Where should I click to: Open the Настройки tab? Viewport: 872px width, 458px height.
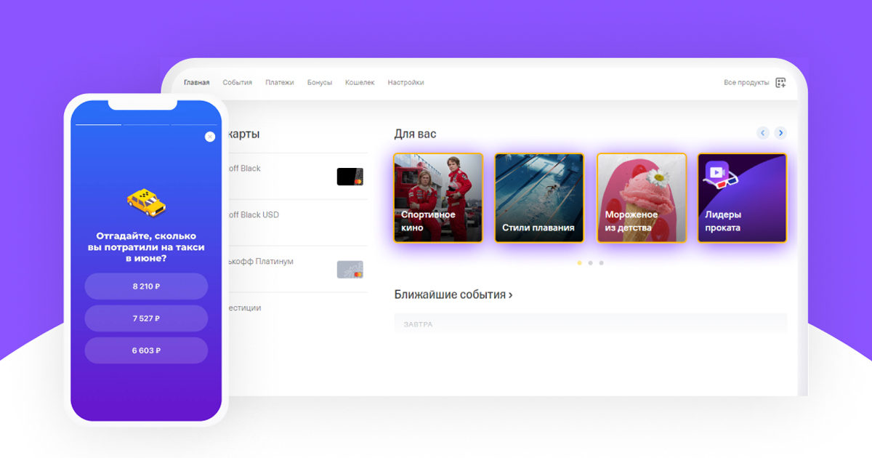click(405, 82)
